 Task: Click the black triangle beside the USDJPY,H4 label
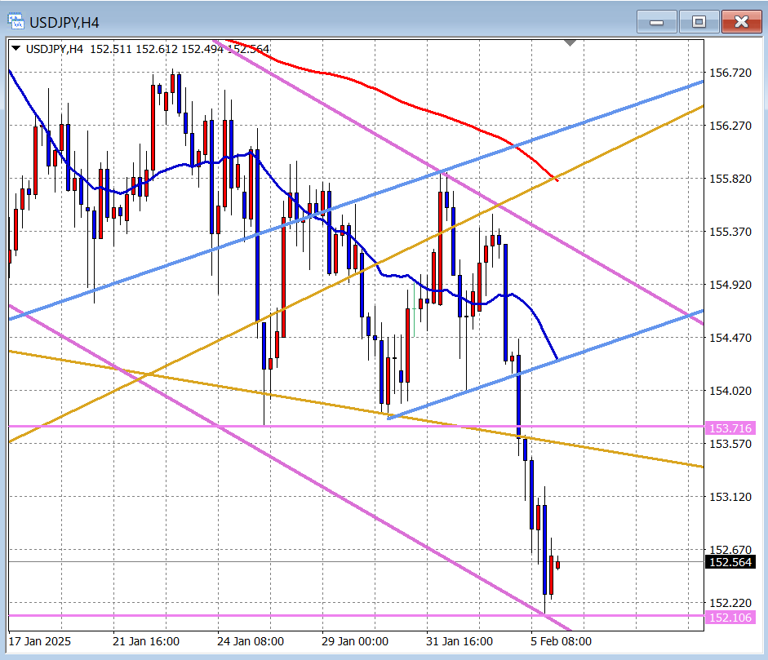16,49
